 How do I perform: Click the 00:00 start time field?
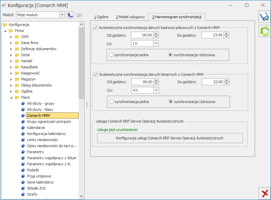click(142, 35)
